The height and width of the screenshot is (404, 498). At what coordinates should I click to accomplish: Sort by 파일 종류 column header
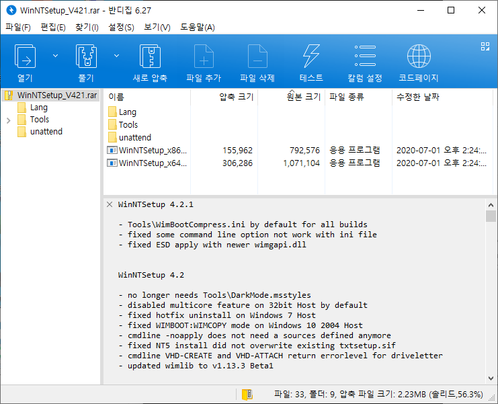tap(359, 97)
